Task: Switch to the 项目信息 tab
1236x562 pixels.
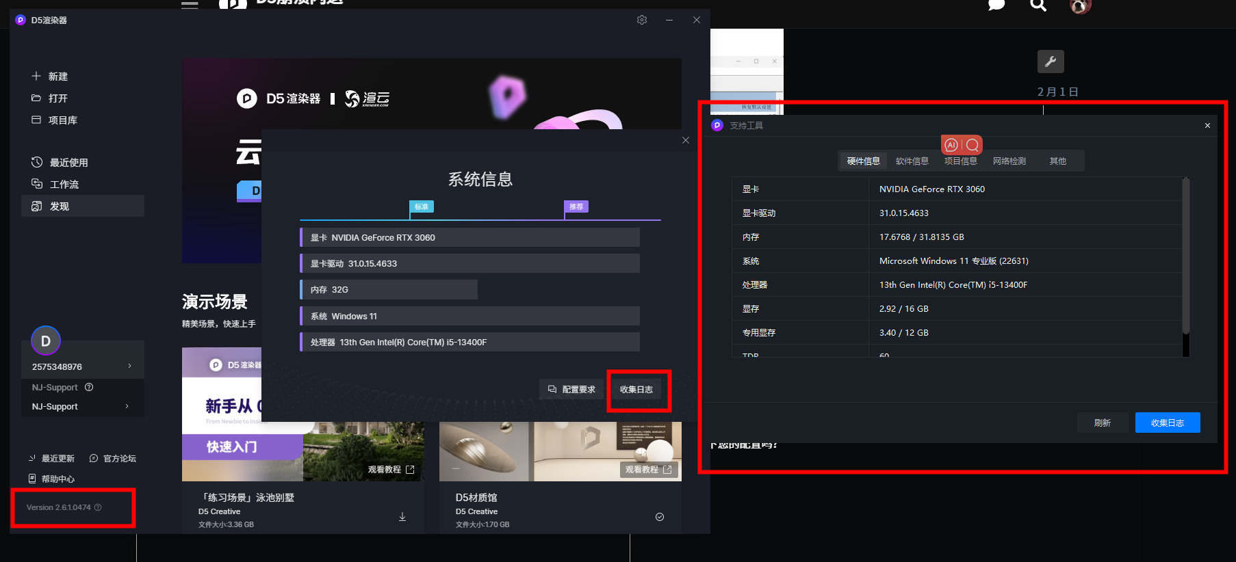Action: click(x=961, y=161)
